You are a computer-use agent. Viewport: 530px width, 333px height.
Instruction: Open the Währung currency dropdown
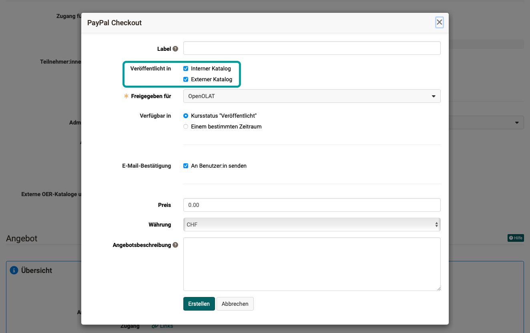coord(311,225)
